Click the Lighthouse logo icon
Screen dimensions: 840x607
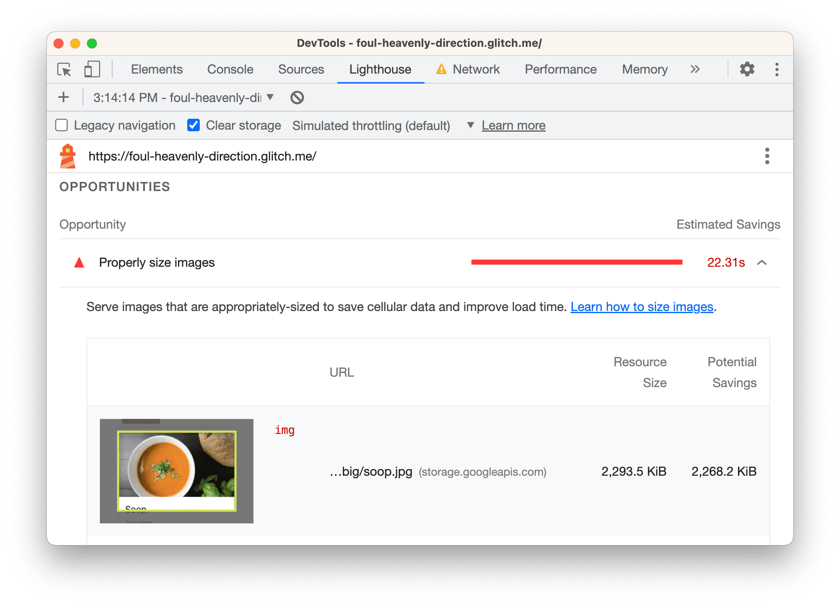[x=71, y=156]
